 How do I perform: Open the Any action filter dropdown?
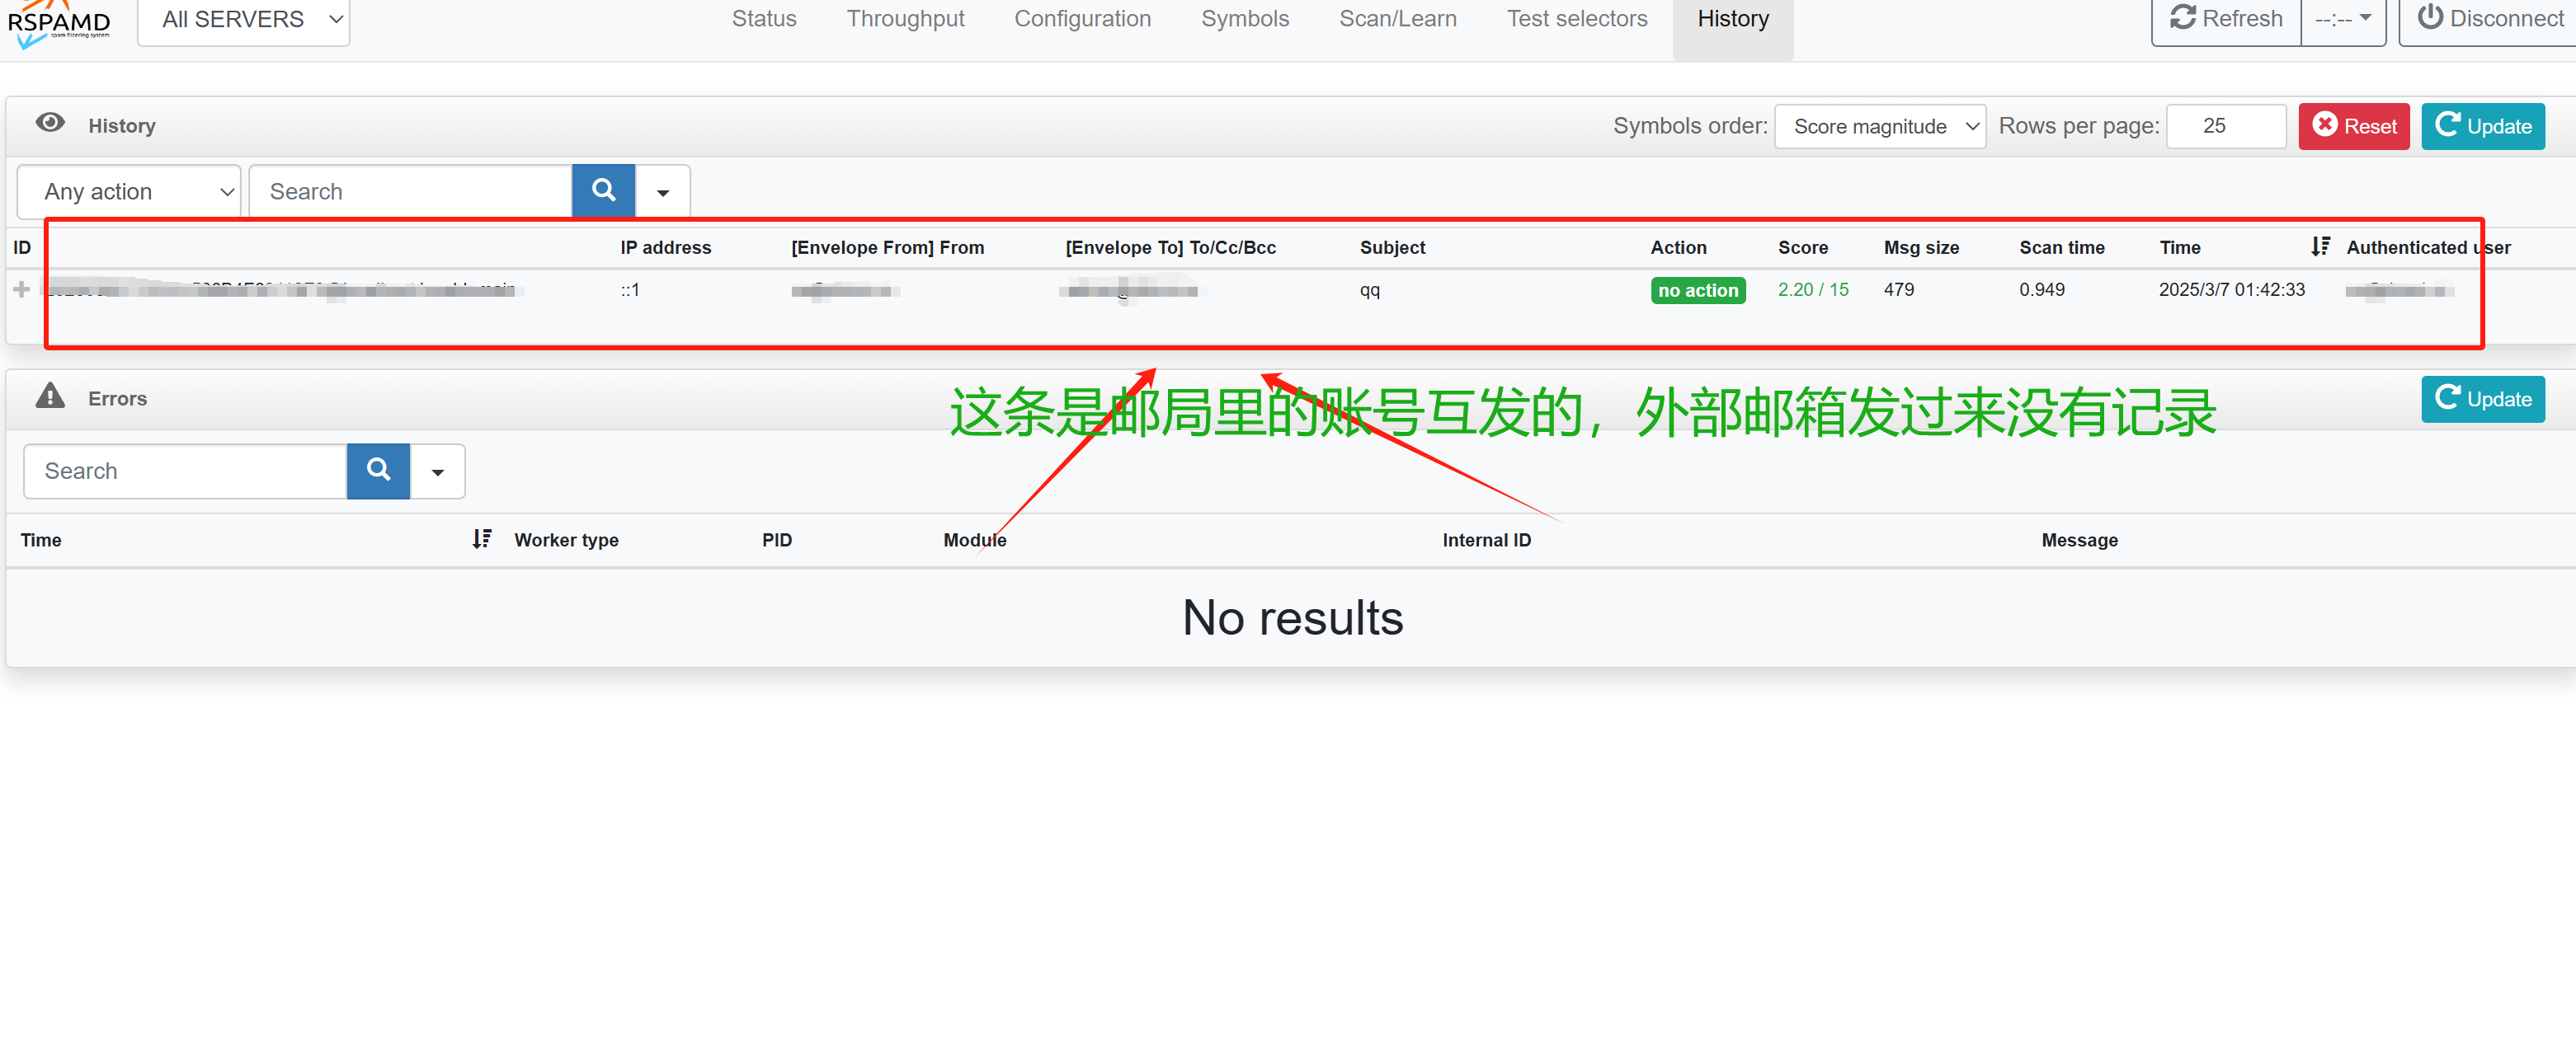coord(129,192)
